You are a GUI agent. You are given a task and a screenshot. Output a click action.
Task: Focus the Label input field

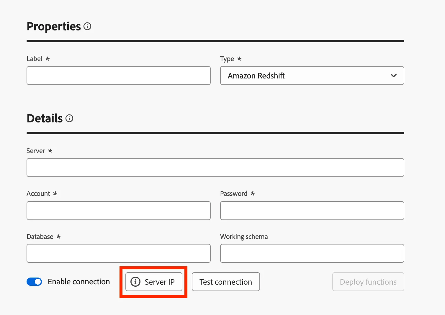point(118,76)
